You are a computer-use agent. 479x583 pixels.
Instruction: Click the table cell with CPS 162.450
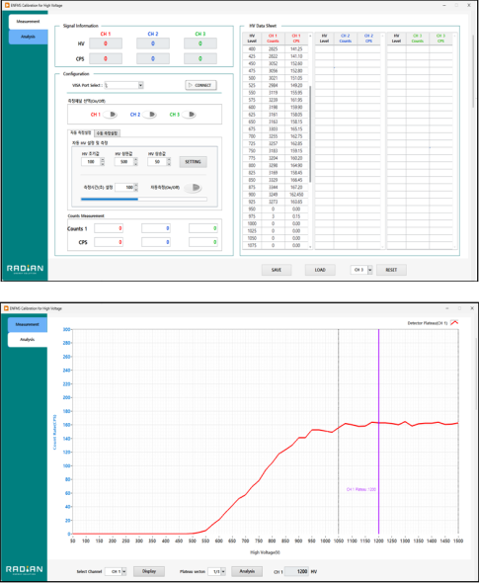coord(296,195)
